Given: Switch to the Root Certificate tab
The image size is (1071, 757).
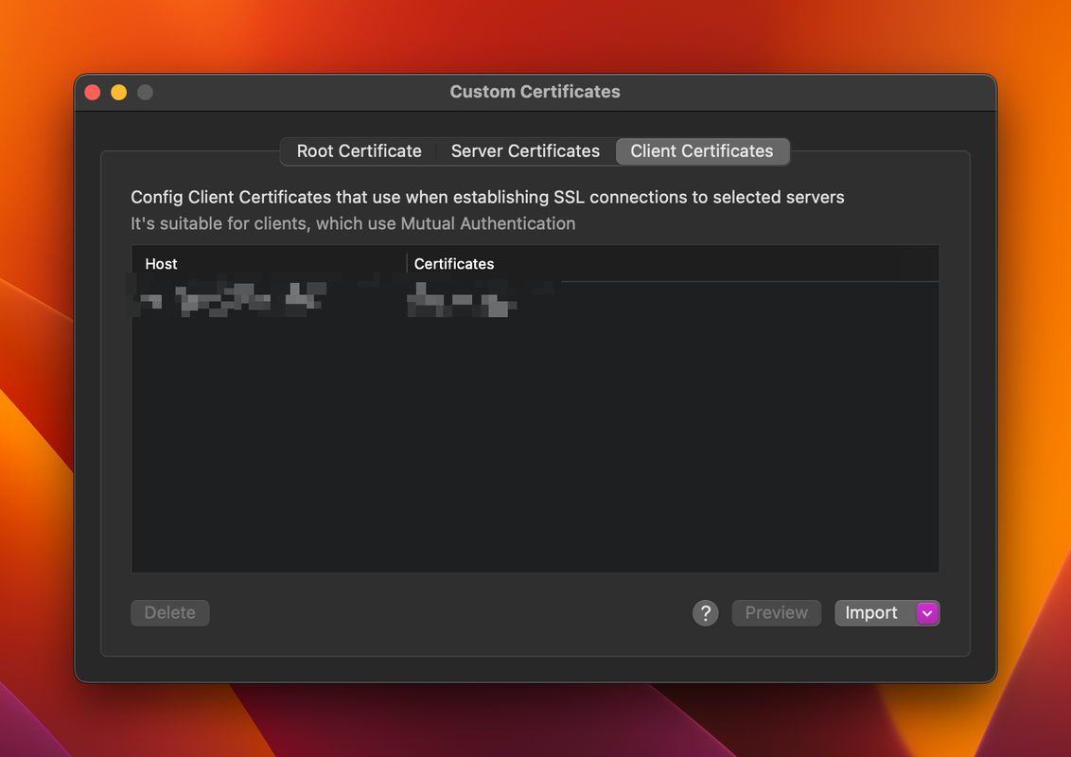Looking at the screenshot, I should [x=359, y=151].
